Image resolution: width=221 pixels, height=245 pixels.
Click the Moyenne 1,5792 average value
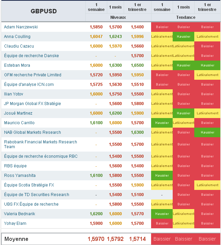(x=115, y=239)
